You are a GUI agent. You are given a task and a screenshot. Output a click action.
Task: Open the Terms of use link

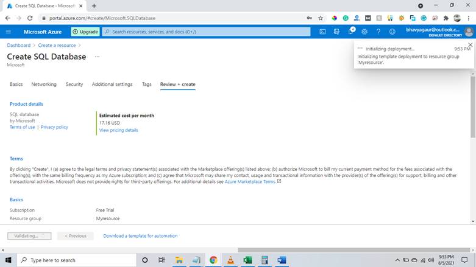[x=22, y=127]
